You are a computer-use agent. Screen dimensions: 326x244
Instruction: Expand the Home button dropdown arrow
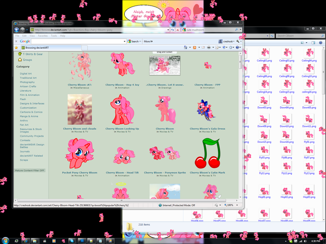pos(190,47)
